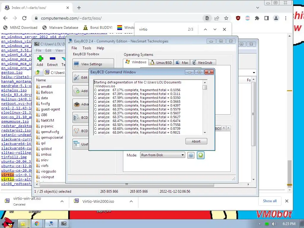The image size is (304, 228).
Task: Click the volume speaker tray icon
Action: [274, 224]
